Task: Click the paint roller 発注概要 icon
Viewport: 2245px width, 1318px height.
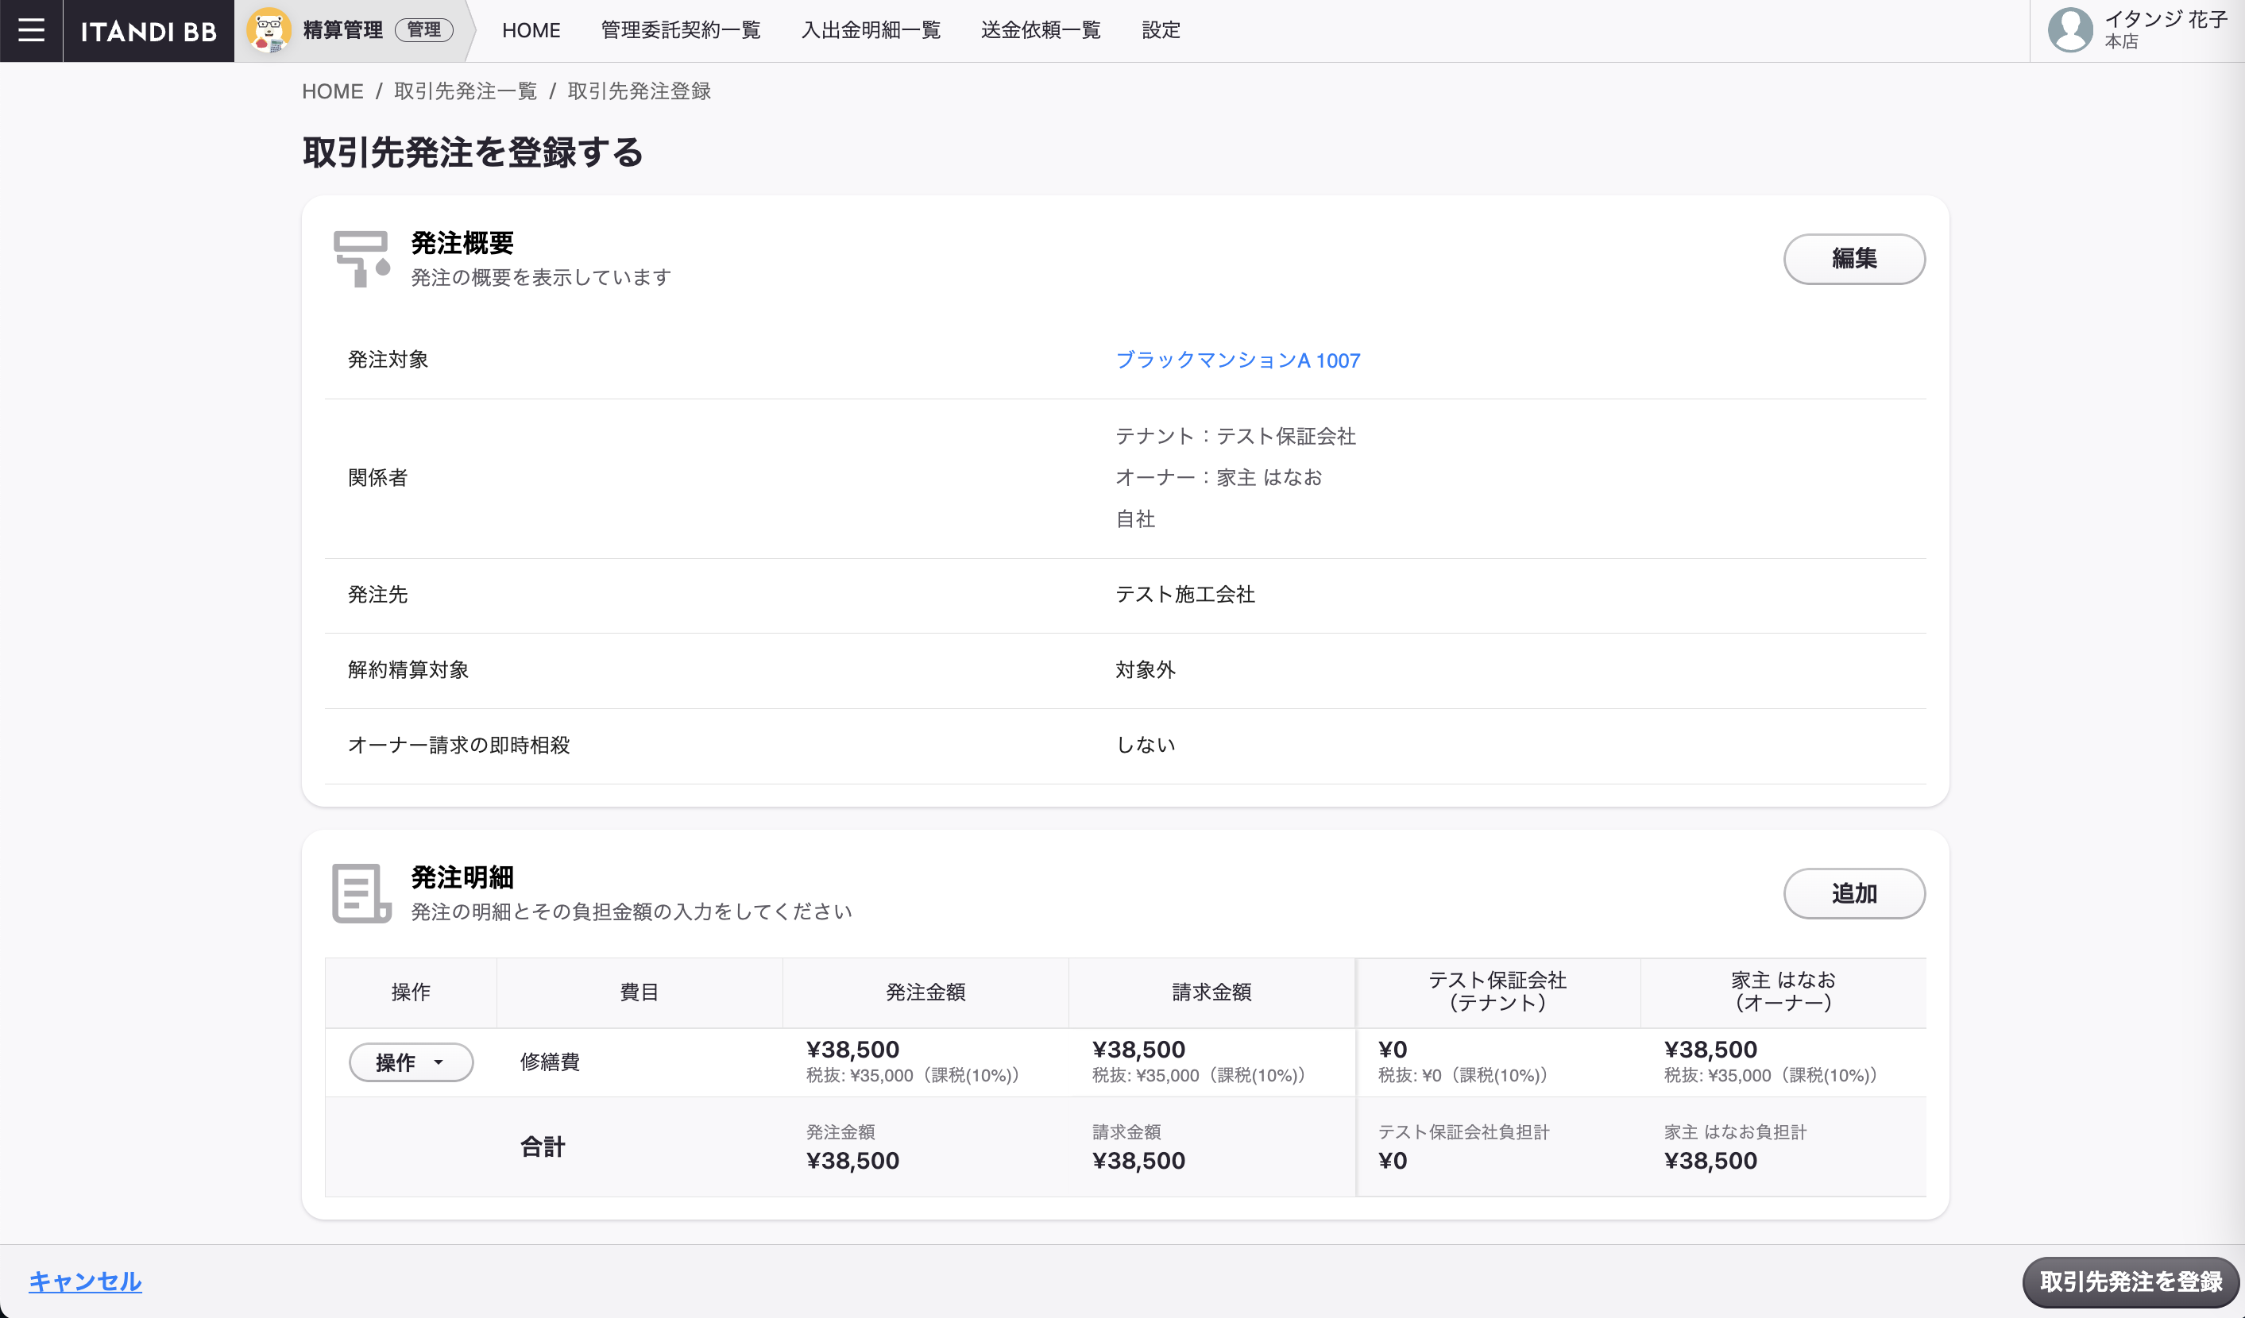Action: point(361,258)
